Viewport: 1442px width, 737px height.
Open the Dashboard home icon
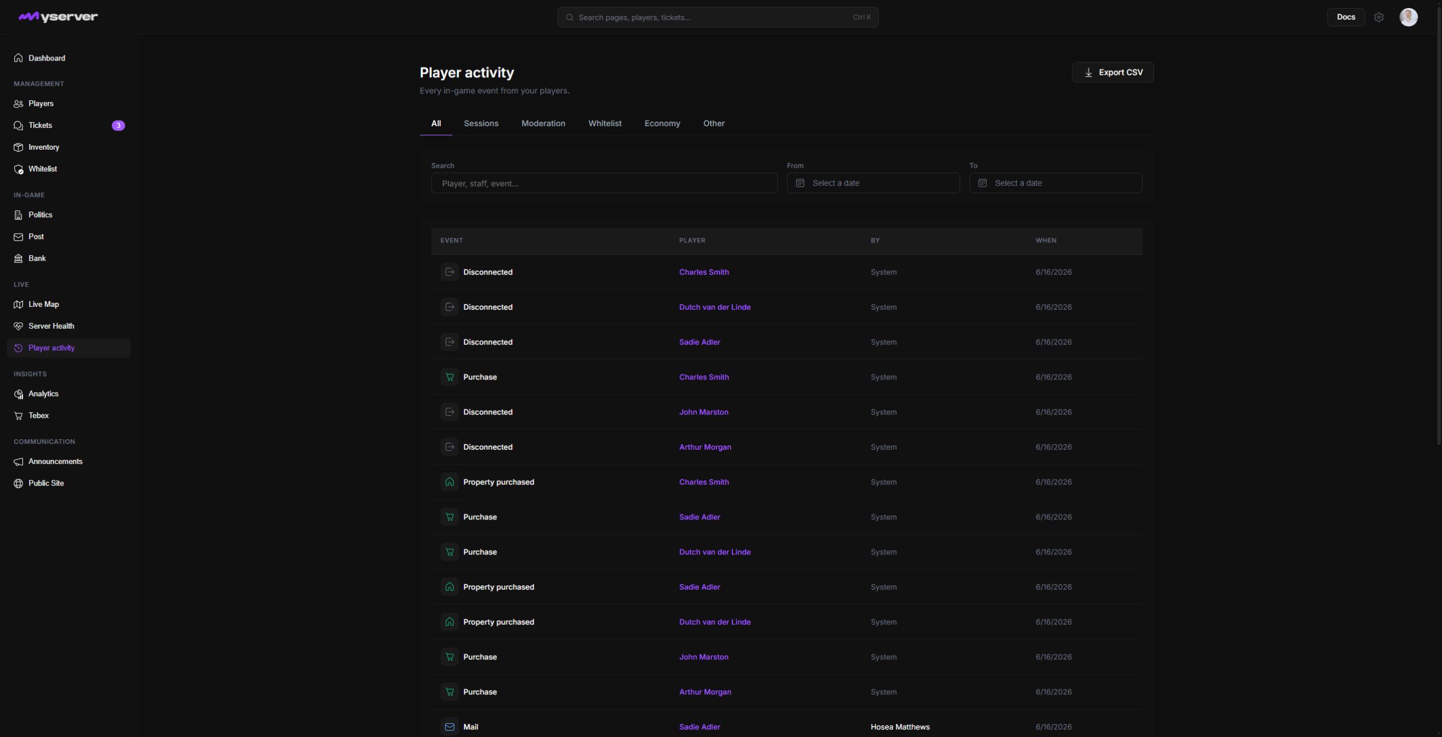point(18,58)
